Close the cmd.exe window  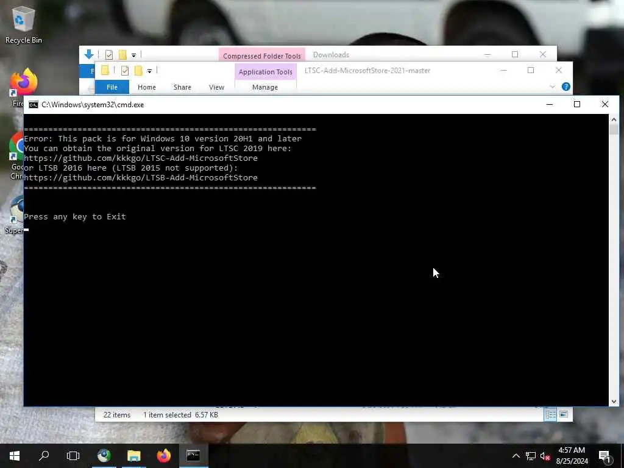click(605, 104)
